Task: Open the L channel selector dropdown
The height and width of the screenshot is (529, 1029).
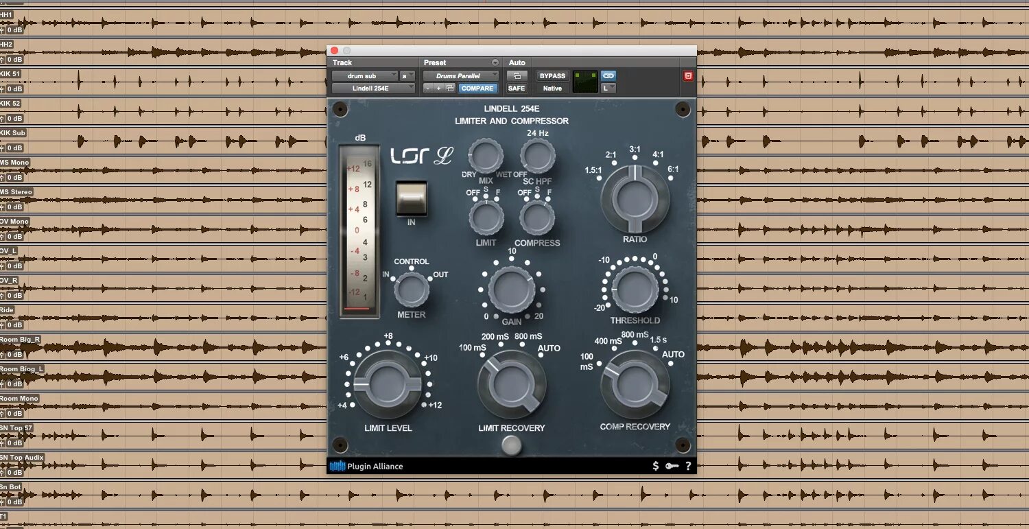Action: (x=608, y=88)
